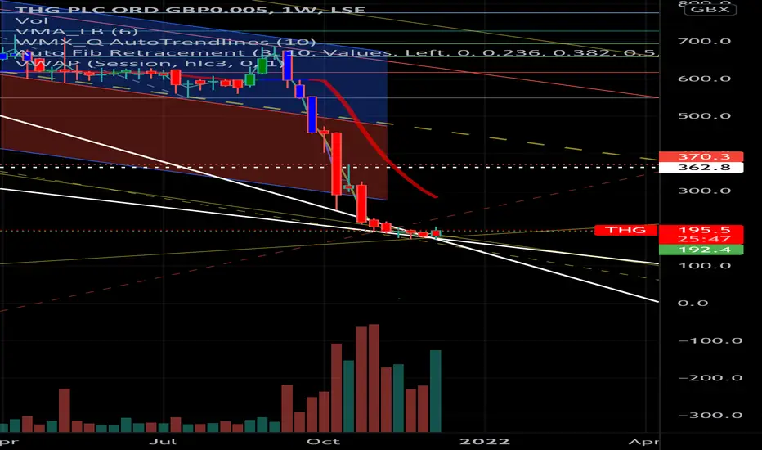Click the 600.0 price axis label
This screenshot has width=762, height=450.
coord(704,79)
